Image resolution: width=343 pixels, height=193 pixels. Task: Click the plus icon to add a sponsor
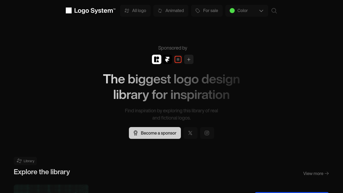point(189,59)
